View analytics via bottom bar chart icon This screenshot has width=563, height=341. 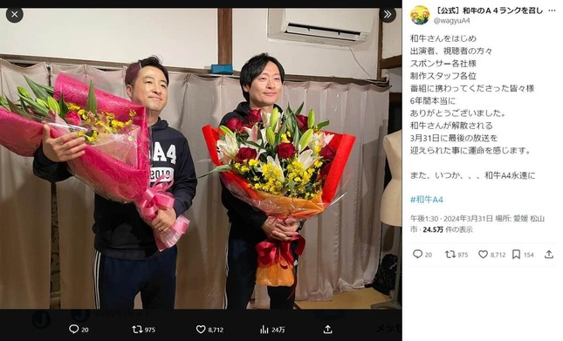coord(264,329)
